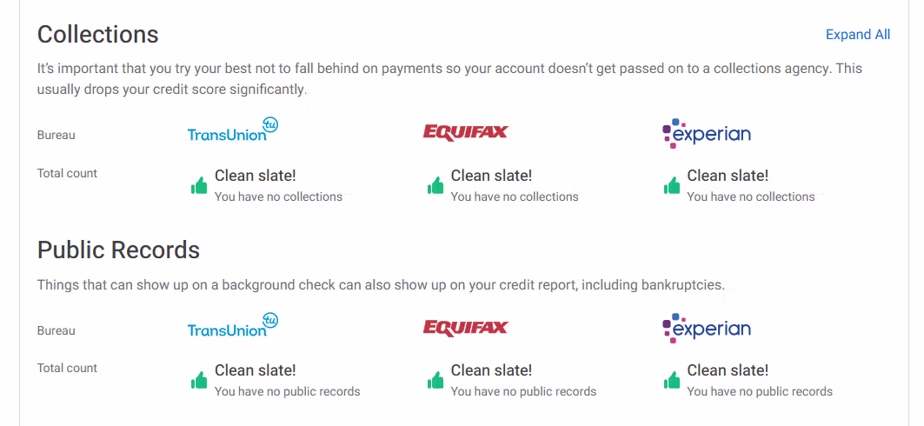The image size is (924, 426).
Task: Click the Equifax logo under Public Records
Action: tap(465, 328)
